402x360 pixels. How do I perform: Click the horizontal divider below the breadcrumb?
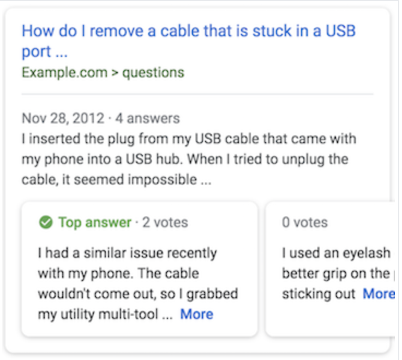pos(197,95)
